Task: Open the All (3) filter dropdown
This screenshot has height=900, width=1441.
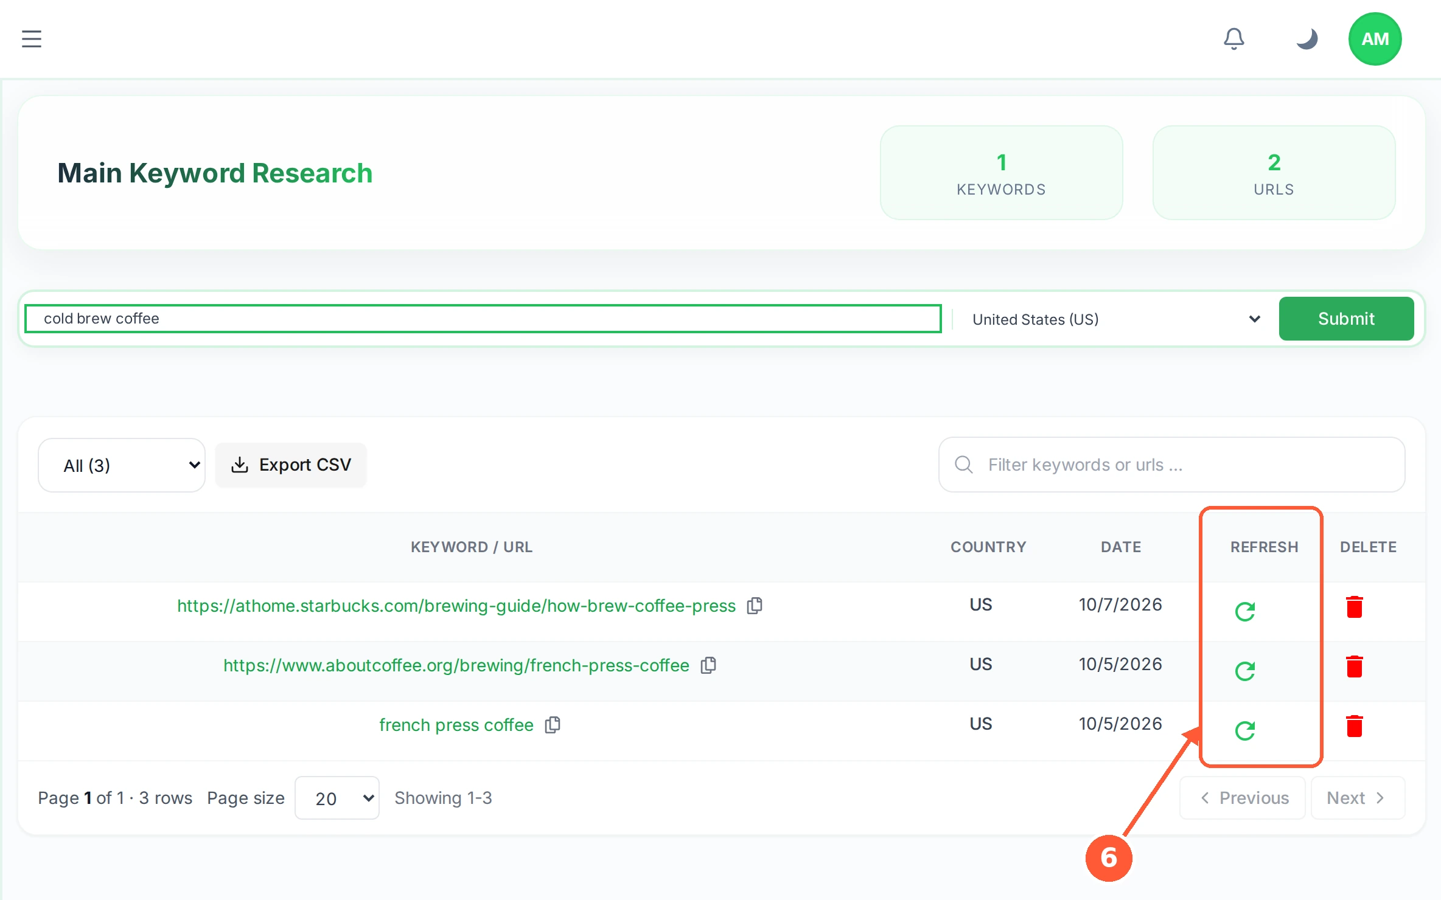Action: point(122,465)
